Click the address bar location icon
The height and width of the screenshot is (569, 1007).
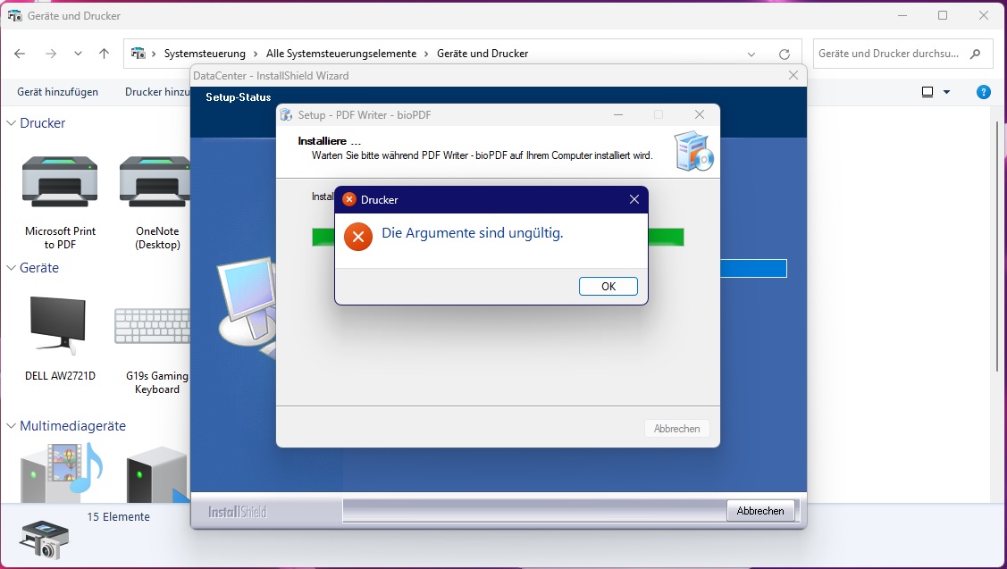[138, 54]
